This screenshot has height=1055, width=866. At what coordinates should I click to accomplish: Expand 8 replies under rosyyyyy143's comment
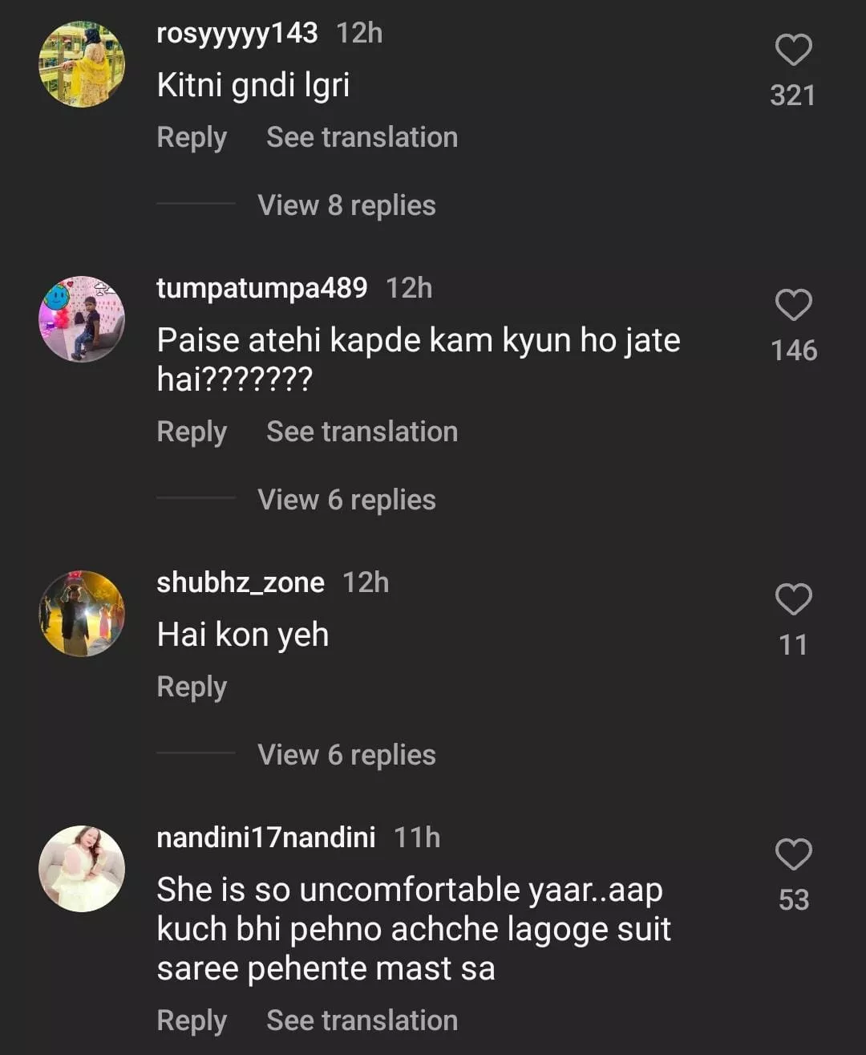coord(346,205)
